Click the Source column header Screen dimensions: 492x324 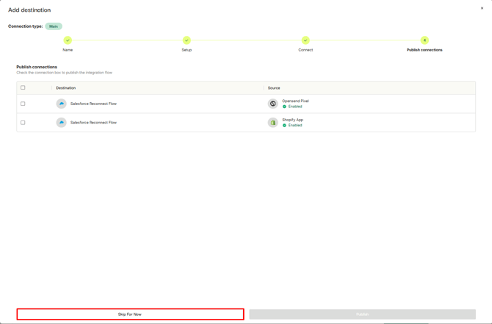pyautogui.click(x=274, y=87)
